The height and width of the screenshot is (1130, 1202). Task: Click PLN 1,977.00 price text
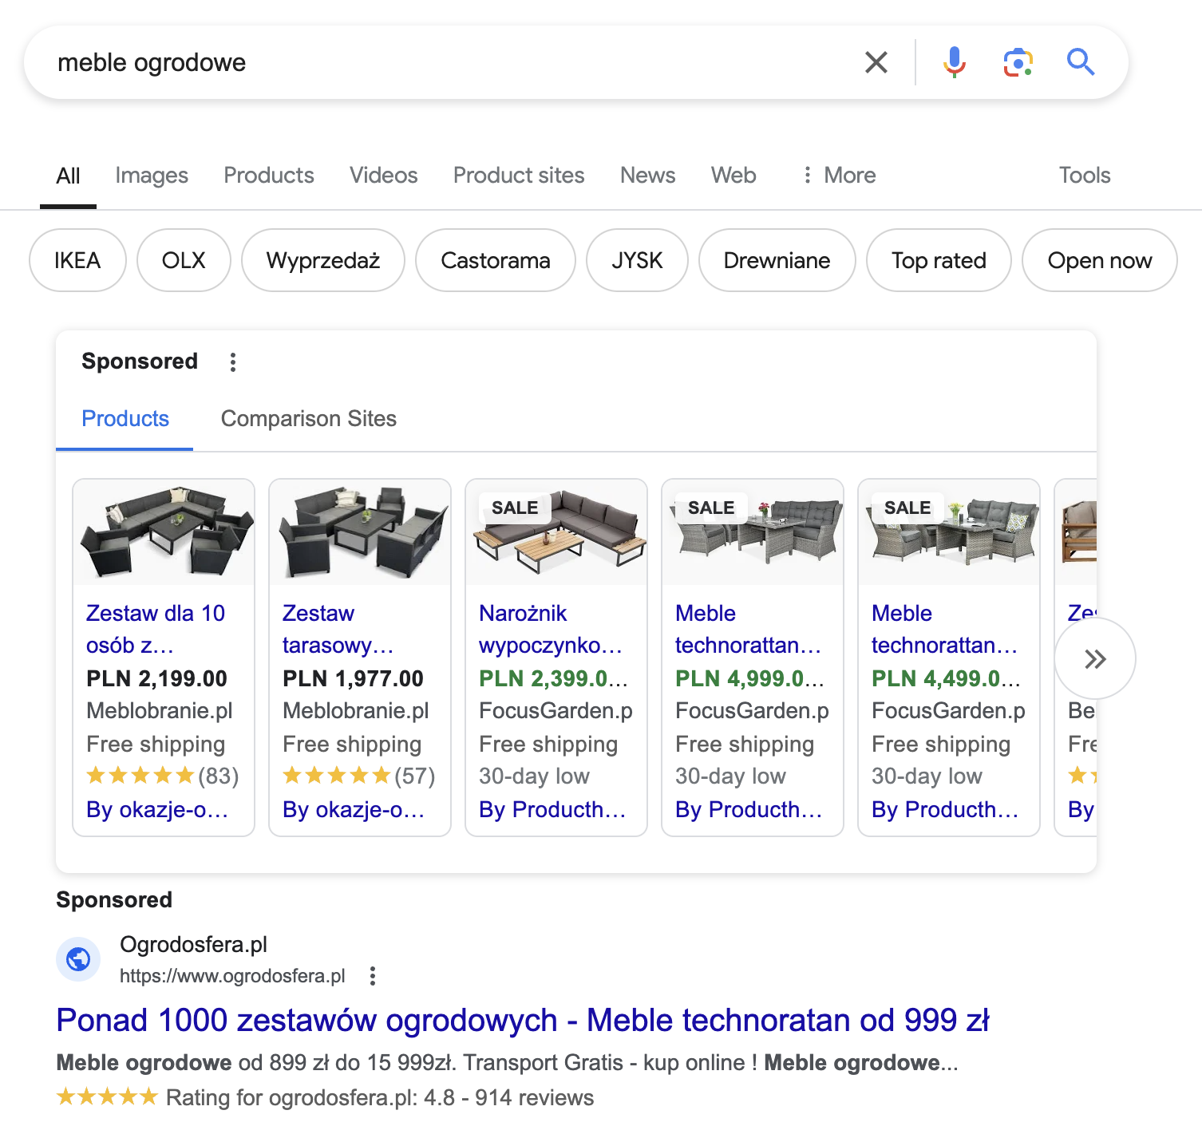tap(353, 678)
